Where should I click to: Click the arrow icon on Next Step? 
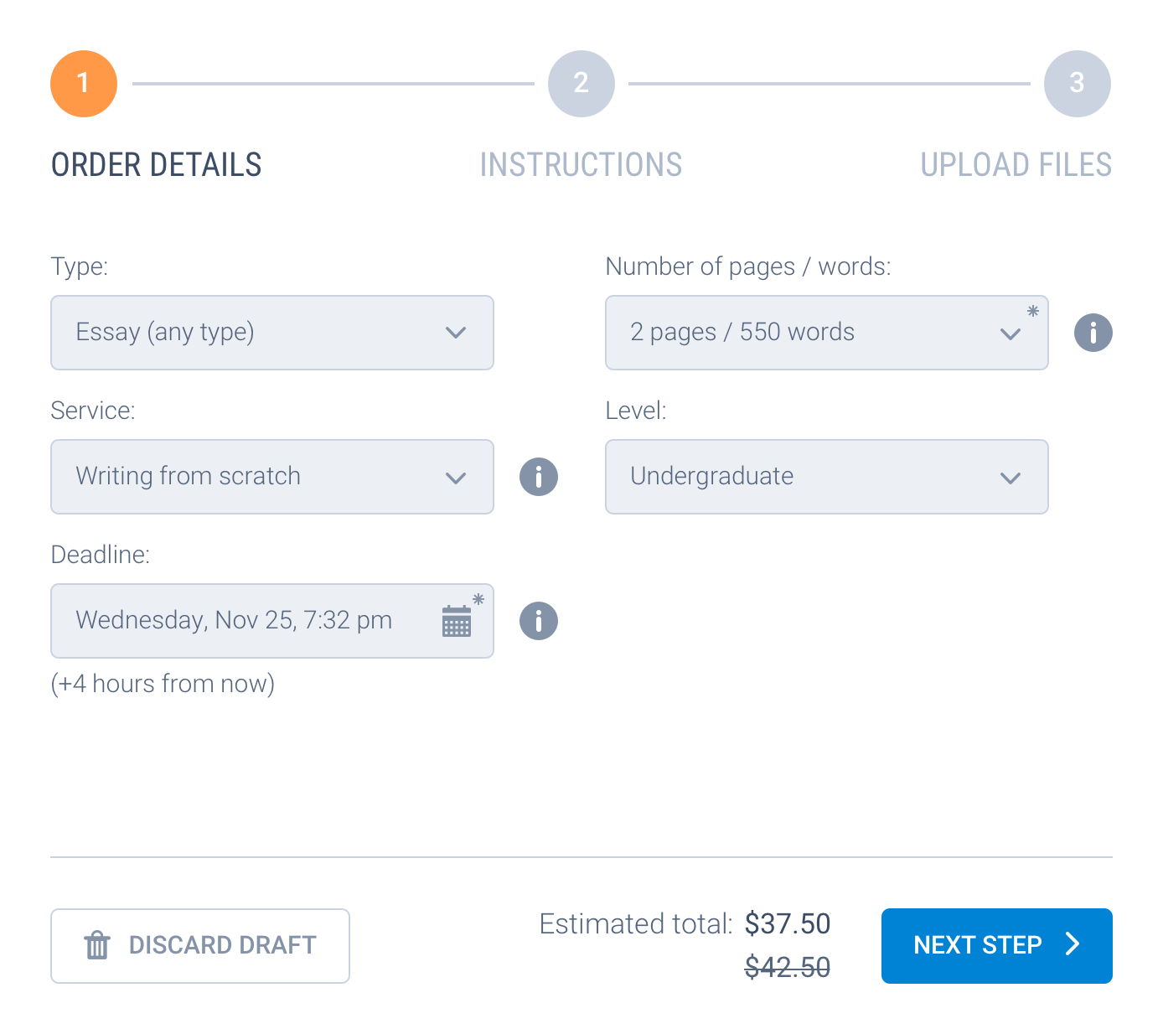(x=1073, y=944)
